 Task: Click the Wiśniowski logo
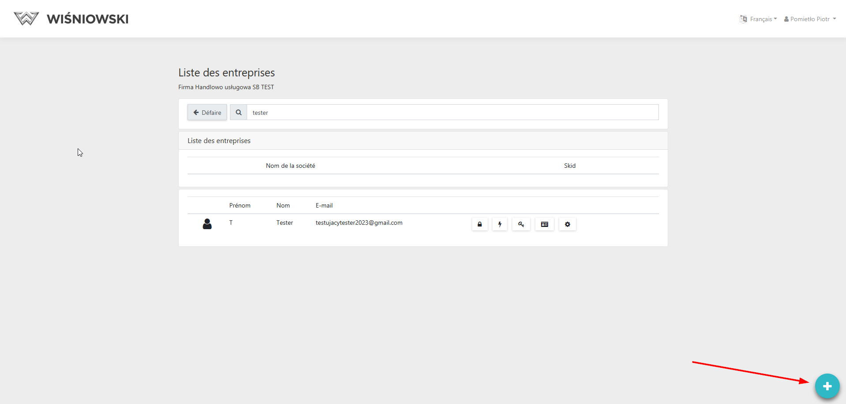tap(71, 19)
